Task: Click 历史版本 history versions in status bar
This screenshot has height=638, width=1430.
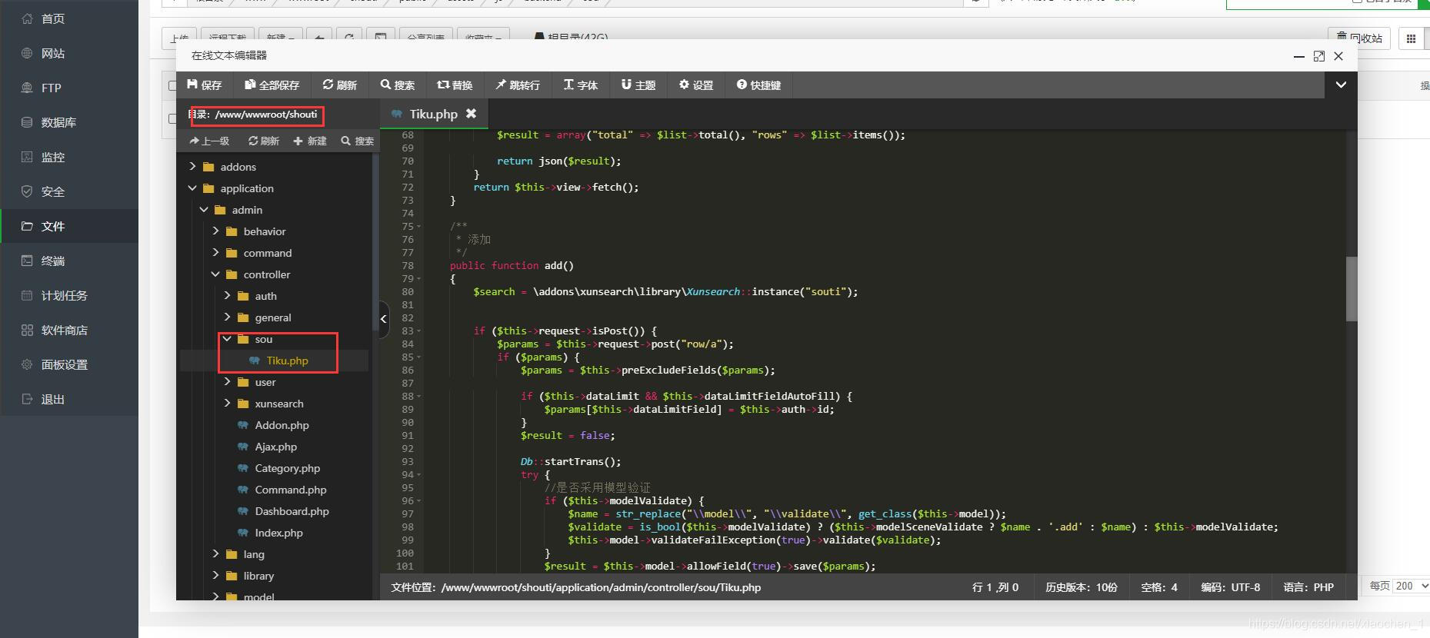Action: (1081, 587)
